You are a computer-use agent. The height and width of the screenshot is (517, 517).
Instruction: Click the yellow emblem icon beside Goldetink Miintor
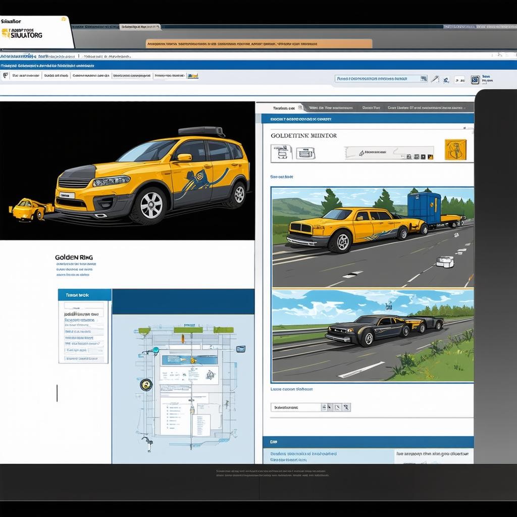pyautogui.click(x=455, y=150)
